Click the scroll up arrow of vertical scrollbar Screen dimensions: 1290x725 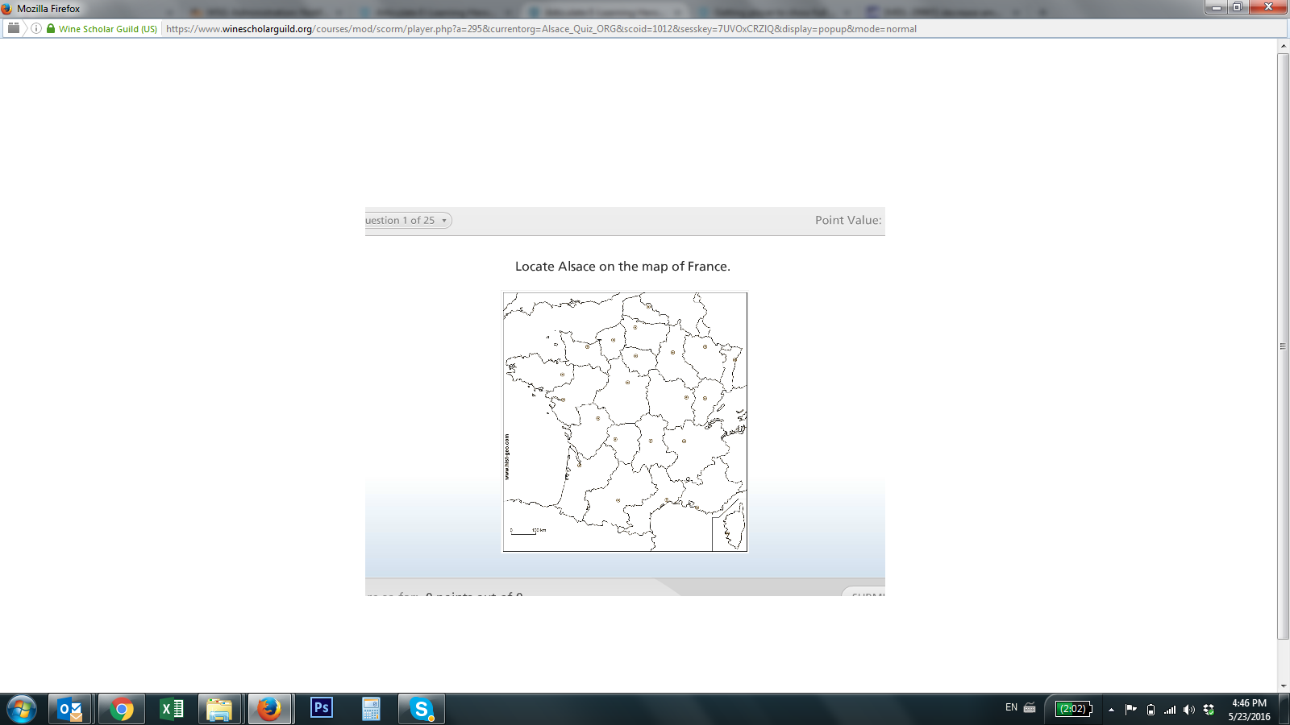pos(1283,46)
